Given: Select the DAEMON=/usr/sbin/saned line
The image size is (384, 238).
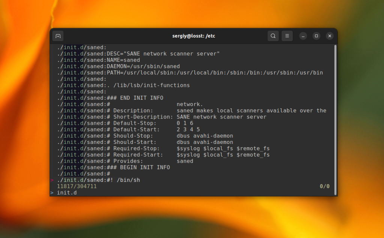Looking at the screenshot, I should (x=118, y=66).
